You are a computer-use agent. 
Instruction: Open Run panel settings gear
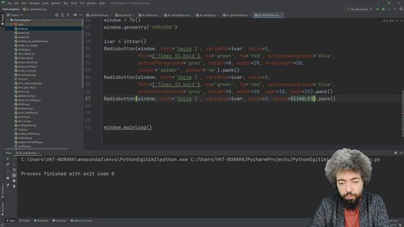[x=396, y=153]
